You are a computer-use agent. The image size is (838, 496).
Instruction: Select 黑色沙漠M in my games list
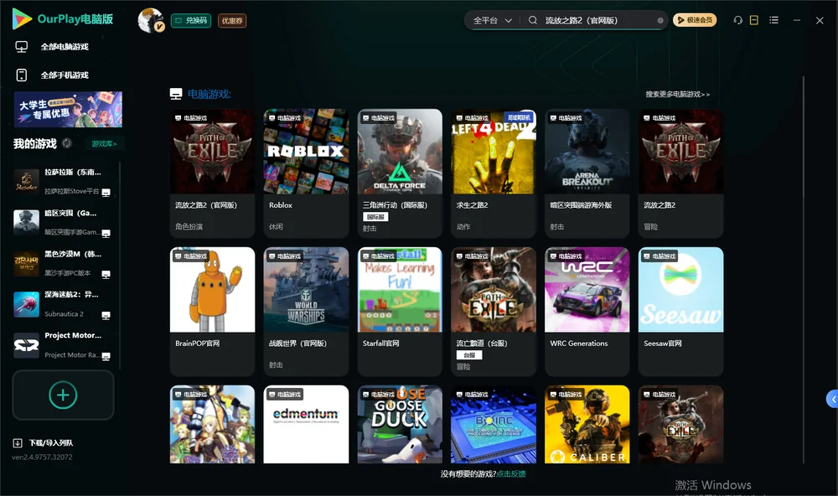tap(65, 263)
